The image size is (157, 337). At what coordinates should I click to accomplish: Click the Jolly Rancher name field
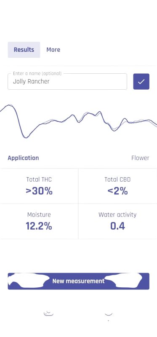point(67,81)
